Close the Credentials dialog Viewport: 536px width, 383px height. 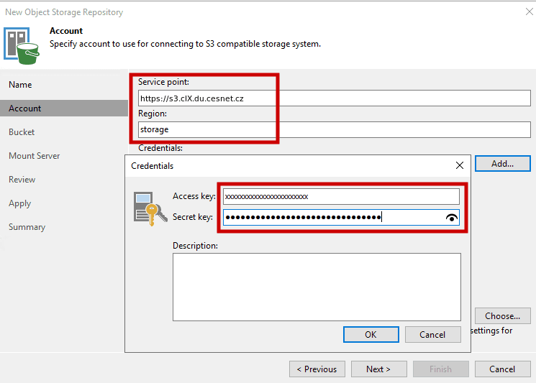[460, 165]
